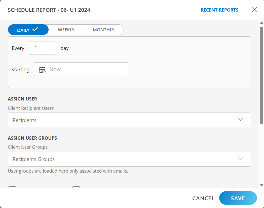Click the scrollbar up arrow

coord(261,23)
